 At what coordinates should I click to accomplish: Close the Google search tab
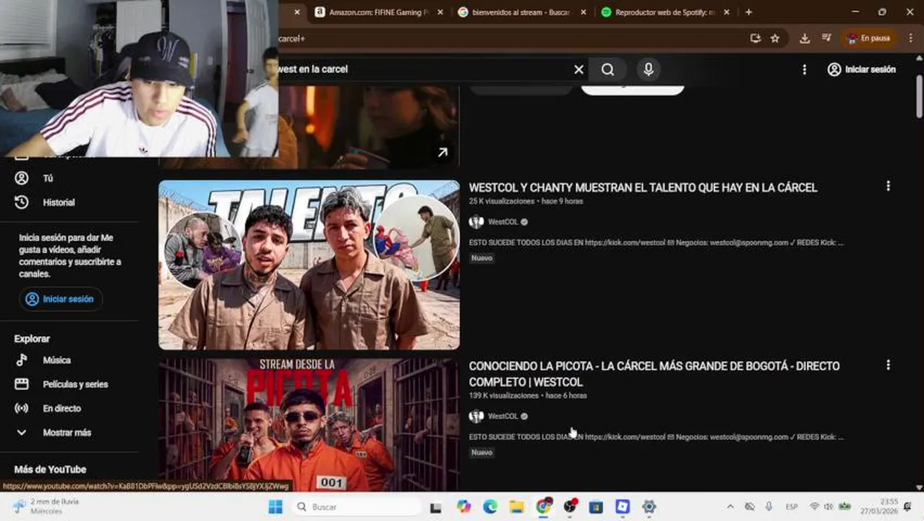(x=583, y=12)
